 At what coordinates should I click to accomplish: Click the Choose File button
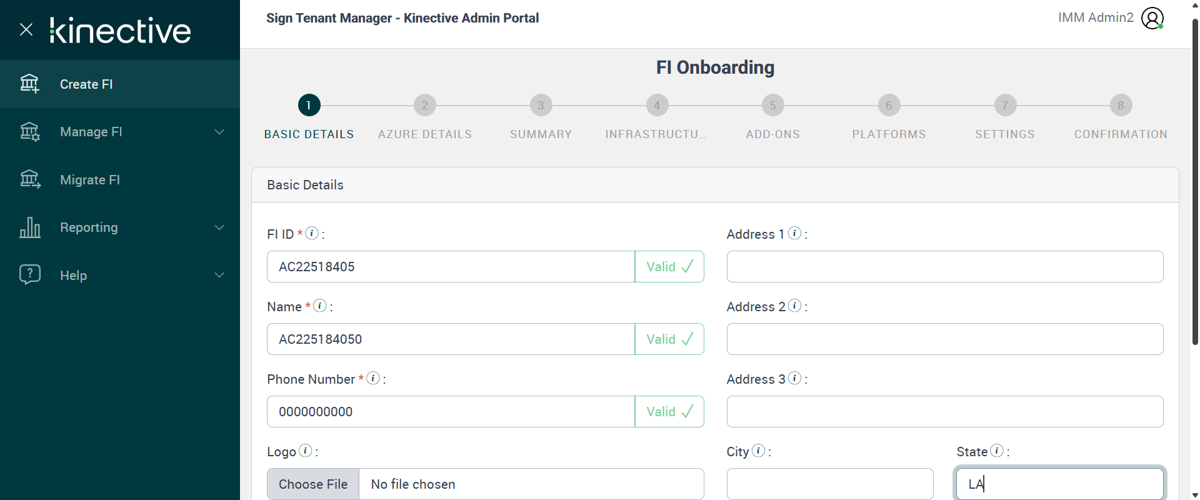click(x=313, y=484)
